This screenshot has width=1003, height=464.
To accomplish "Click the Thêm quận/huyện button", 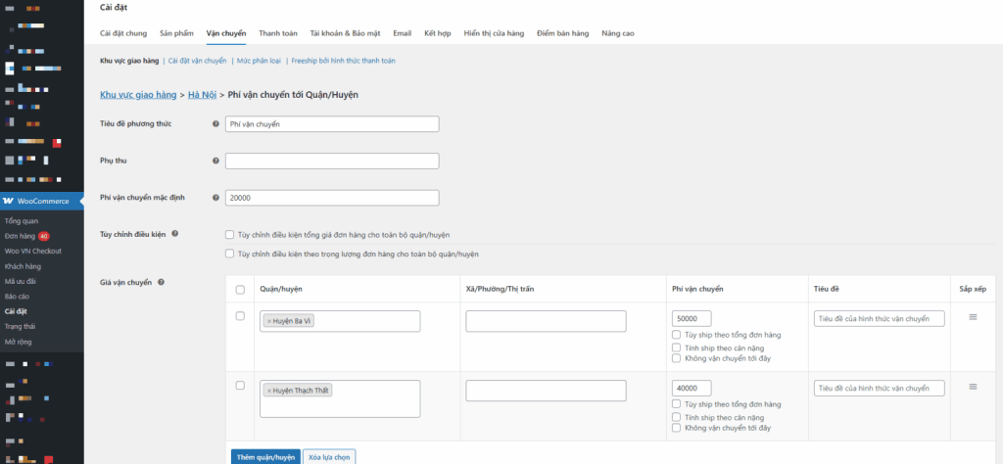I will (x=265, y=456).
